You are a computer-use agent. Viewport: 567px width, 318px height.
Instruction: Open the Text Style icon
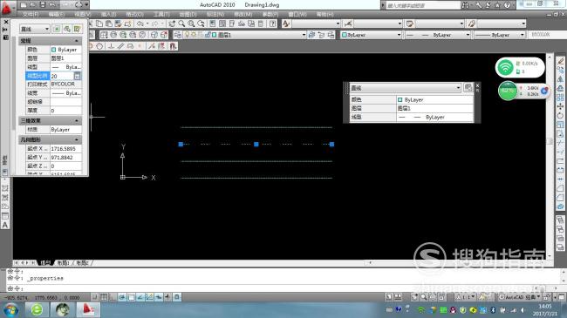click(286, 24)
